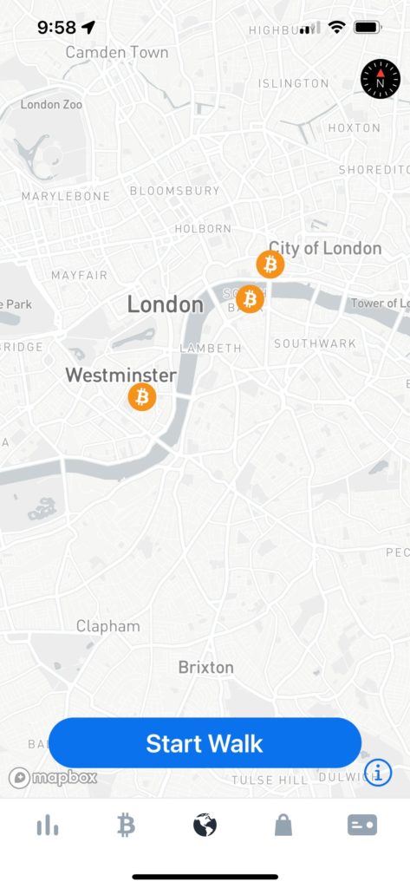Tap the Camden Town map label

pyautogui.click(x=117, y=53)
